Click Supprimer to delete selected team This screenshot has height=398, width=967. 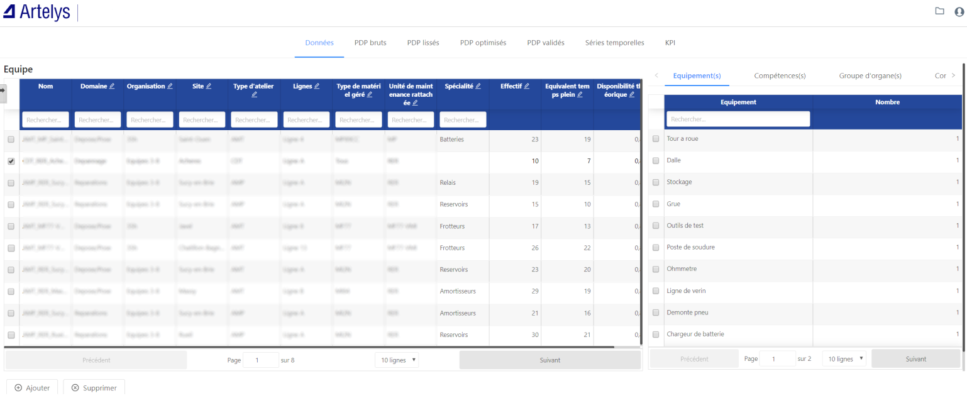tap(94, 388)
